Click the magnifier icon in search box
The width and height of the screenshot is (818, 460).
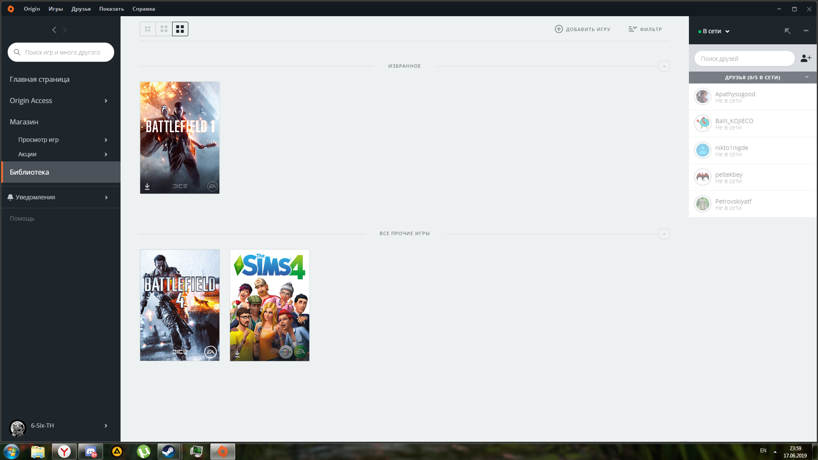coord(17,52)
